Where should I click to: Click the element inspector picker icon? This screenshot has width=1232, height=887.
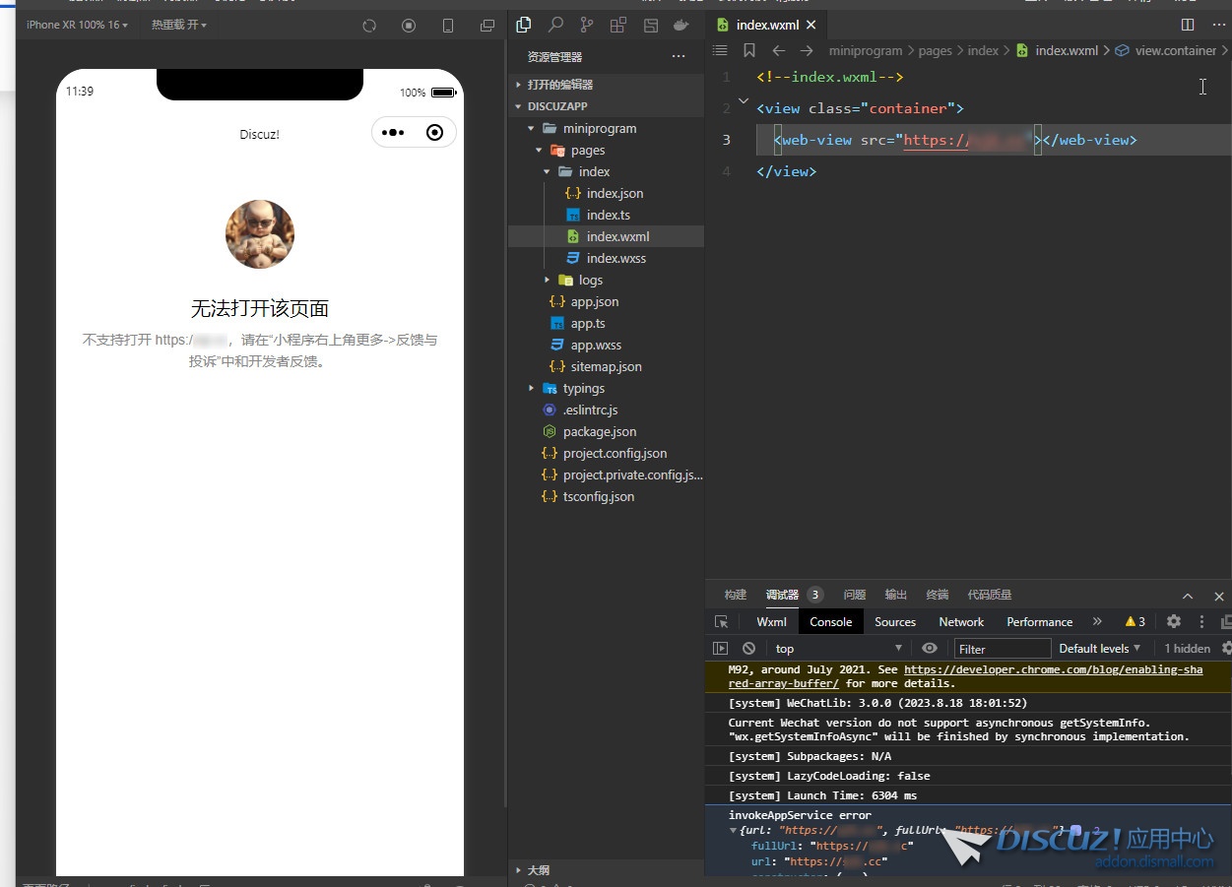coord(721,622)
